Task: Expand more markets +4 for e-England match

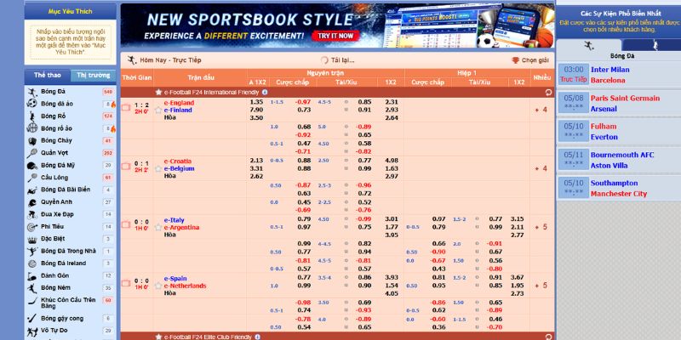Action: [x=541, y=110]
